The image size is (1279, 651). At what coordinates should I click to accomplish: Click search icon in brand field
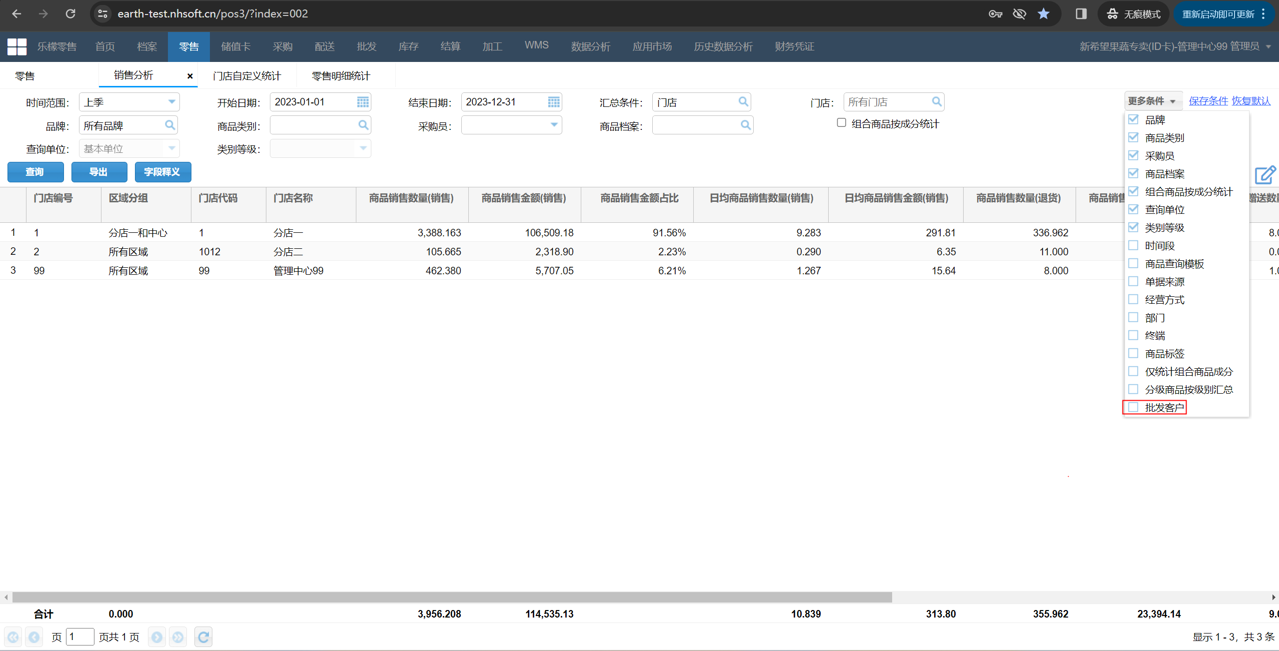point(170,125)
